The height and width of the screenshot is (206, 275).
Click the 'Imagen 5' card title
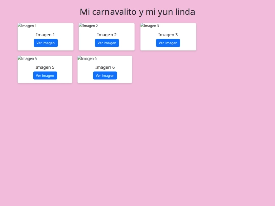[45, 67]
